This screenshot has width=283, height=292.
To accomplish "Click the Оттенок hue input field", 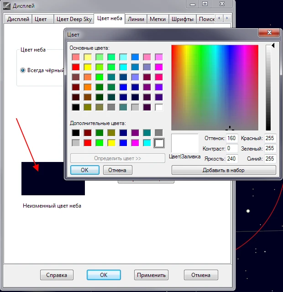I will (232, 138).
